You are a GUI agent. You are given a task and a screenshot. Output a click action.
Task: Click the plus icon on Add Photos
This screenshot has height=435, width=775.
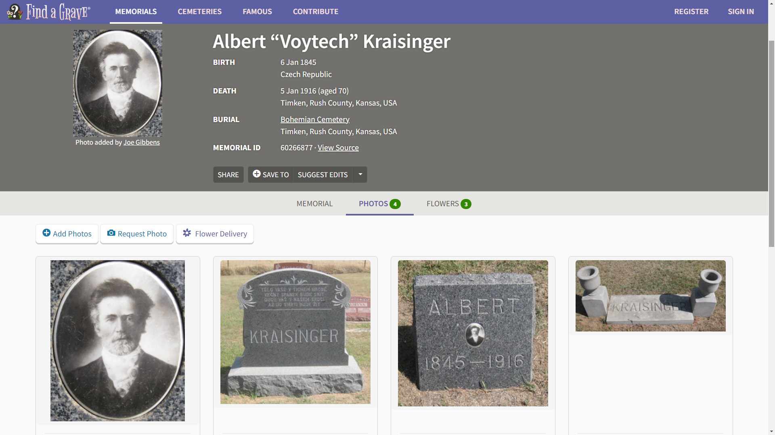[x=46, y=233]
